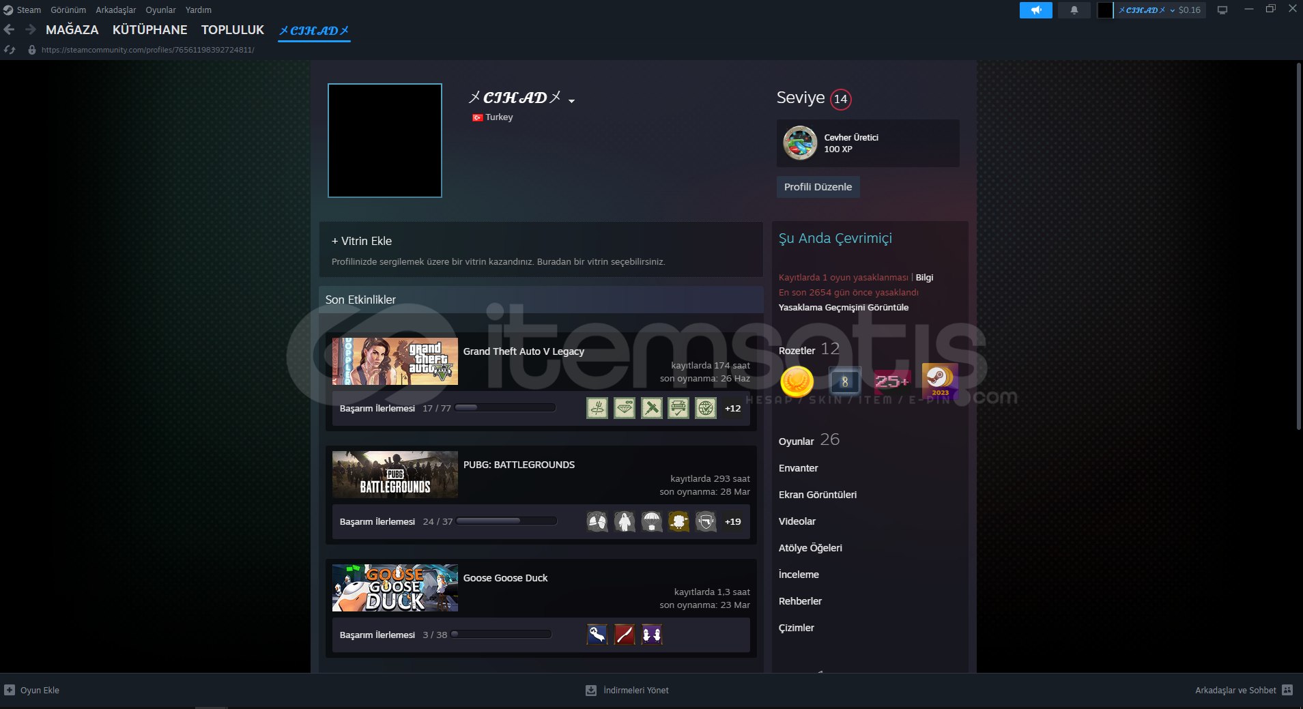The image size is (1303, 709).
Task: Open the number 8 years badge
Action: pyautogui.click(x=844, y=381)
